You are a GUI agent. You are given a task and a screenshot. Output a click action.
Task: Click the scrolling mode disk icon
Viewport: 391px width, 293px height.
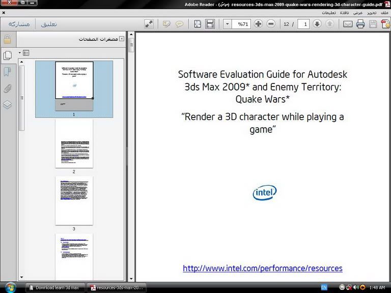tap(210, 24)
